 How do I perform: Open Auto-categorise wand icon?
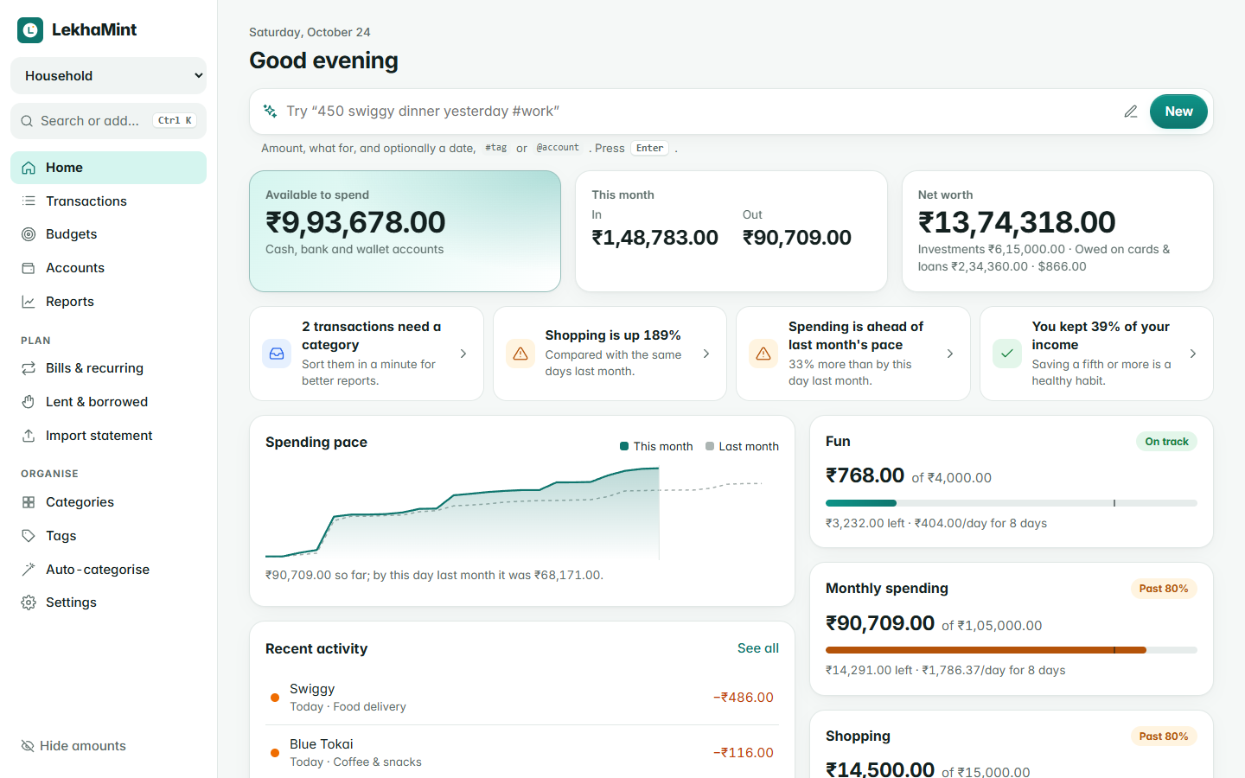[x=29, y=570]
